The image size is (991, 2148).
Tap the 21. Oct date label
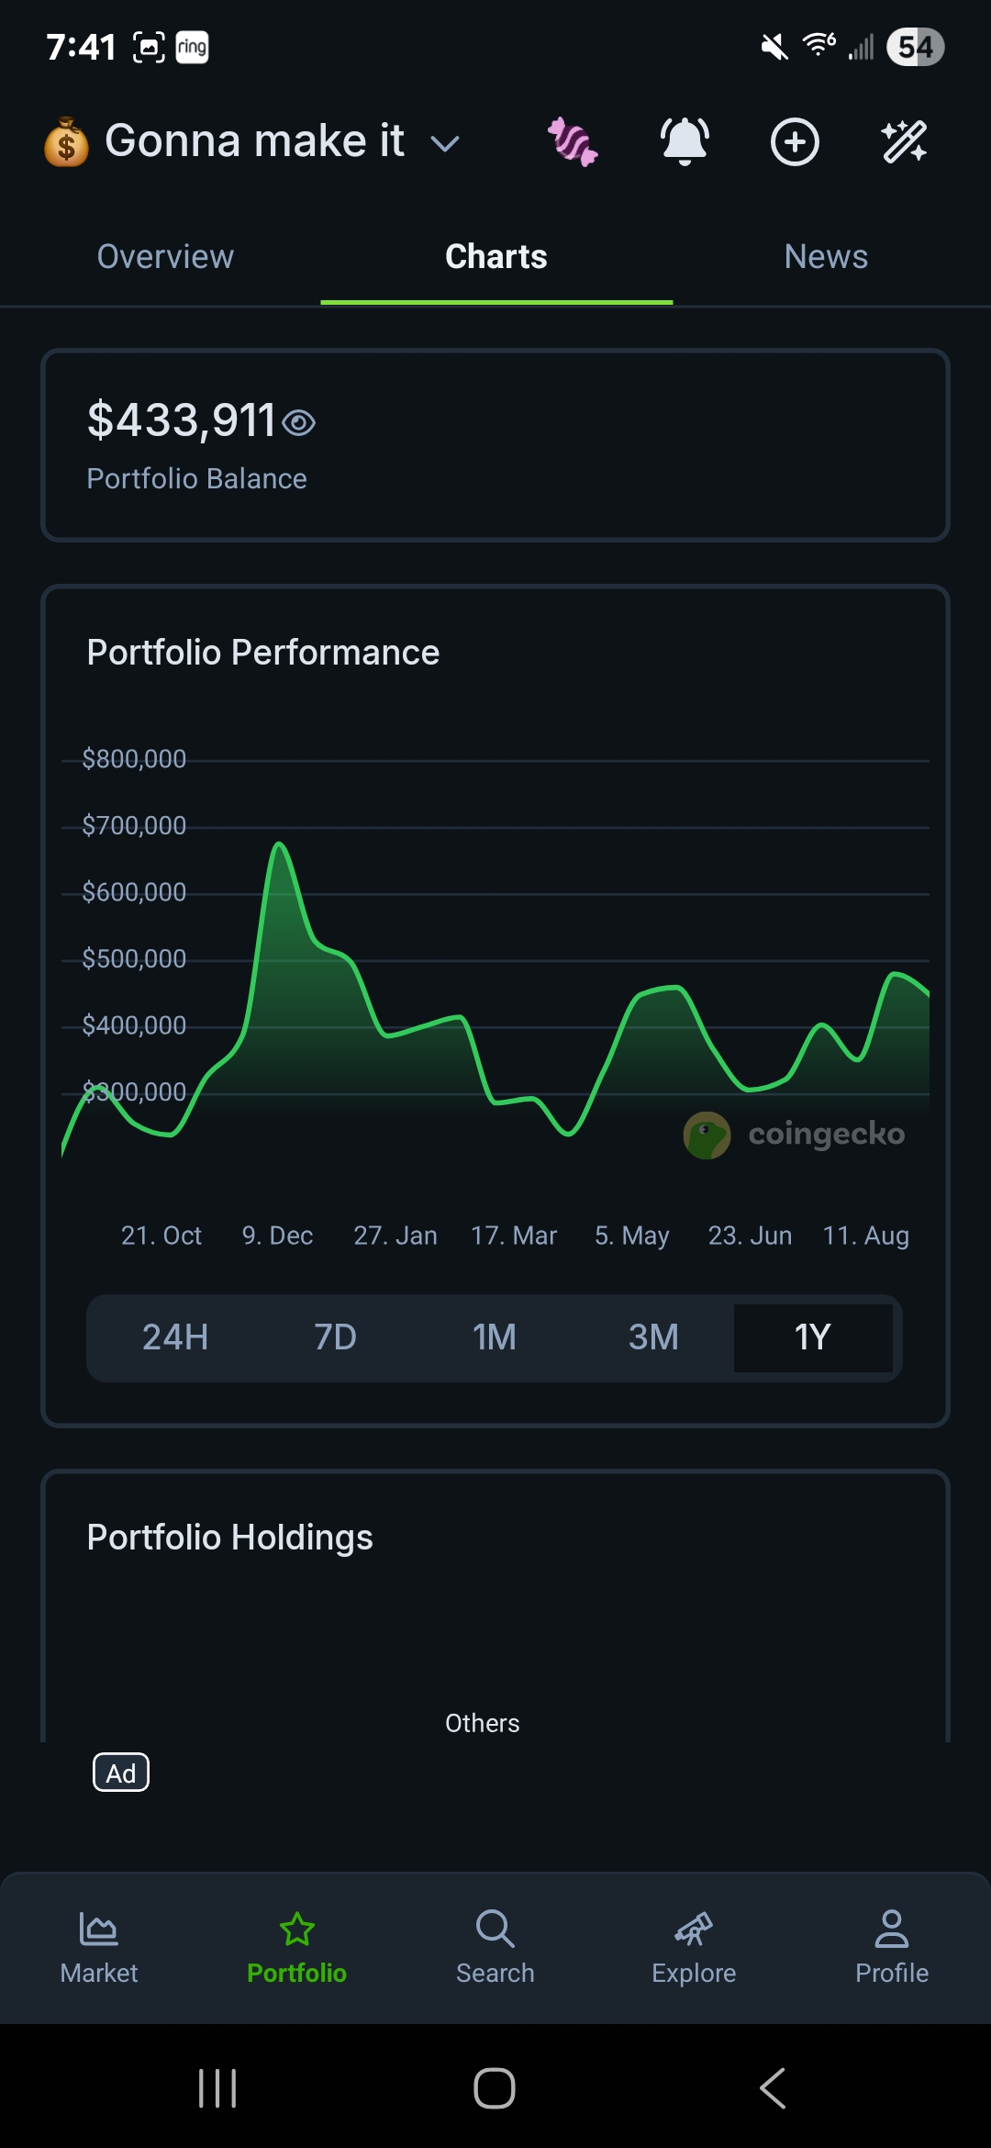coord(161,1236)
